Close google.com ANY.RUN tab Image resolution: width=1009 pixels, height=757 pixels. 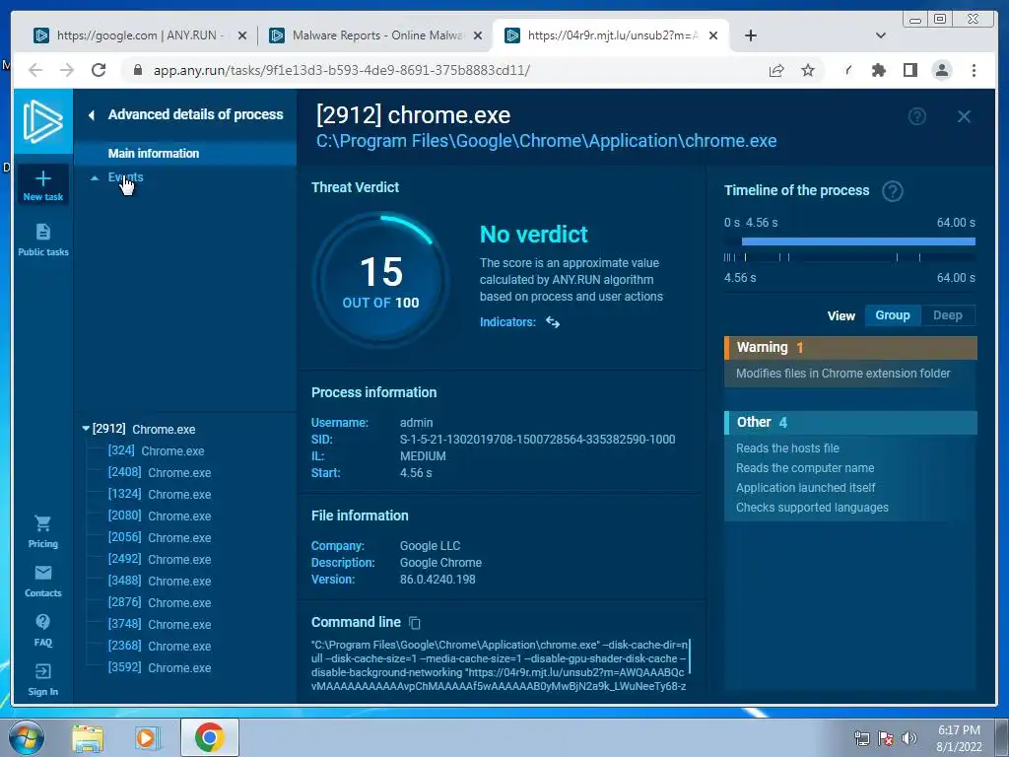click(242, 35)
